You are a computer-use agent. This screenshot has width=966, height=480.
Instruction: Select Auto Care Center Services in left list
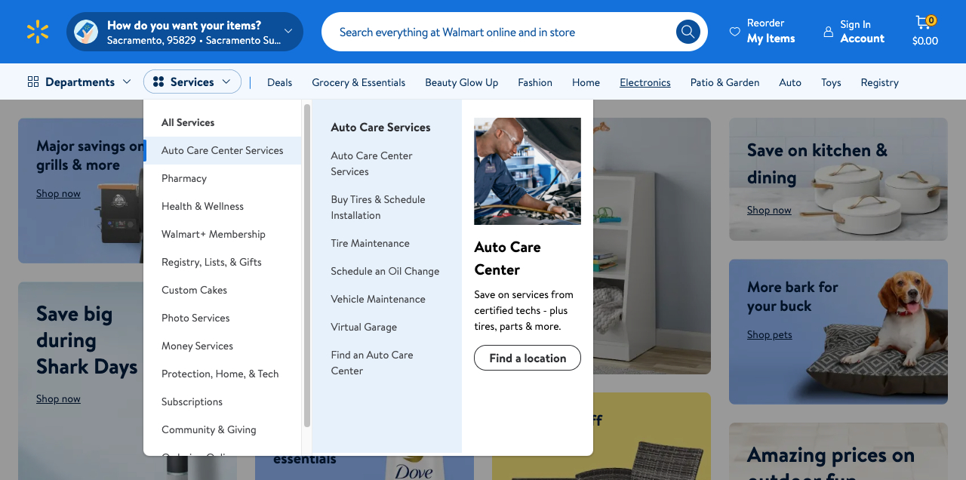(x=223, y=150)
